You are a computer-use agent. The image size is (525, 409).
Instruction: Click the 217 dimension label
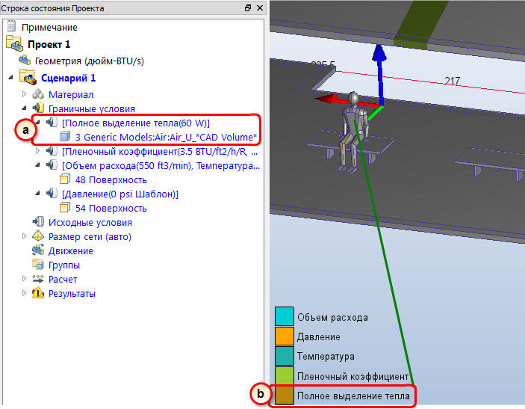(x=452, y=81)
